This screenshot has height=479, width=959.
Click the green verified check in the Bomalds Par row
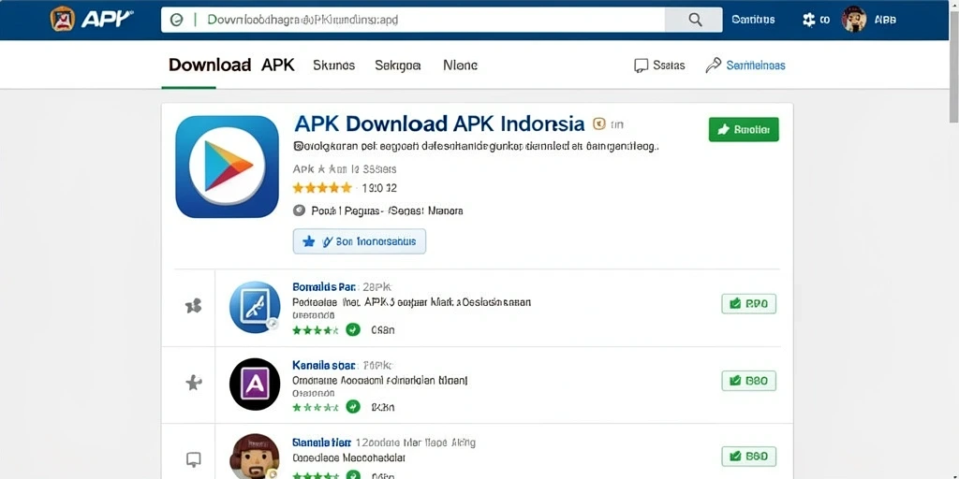[353, 330]
